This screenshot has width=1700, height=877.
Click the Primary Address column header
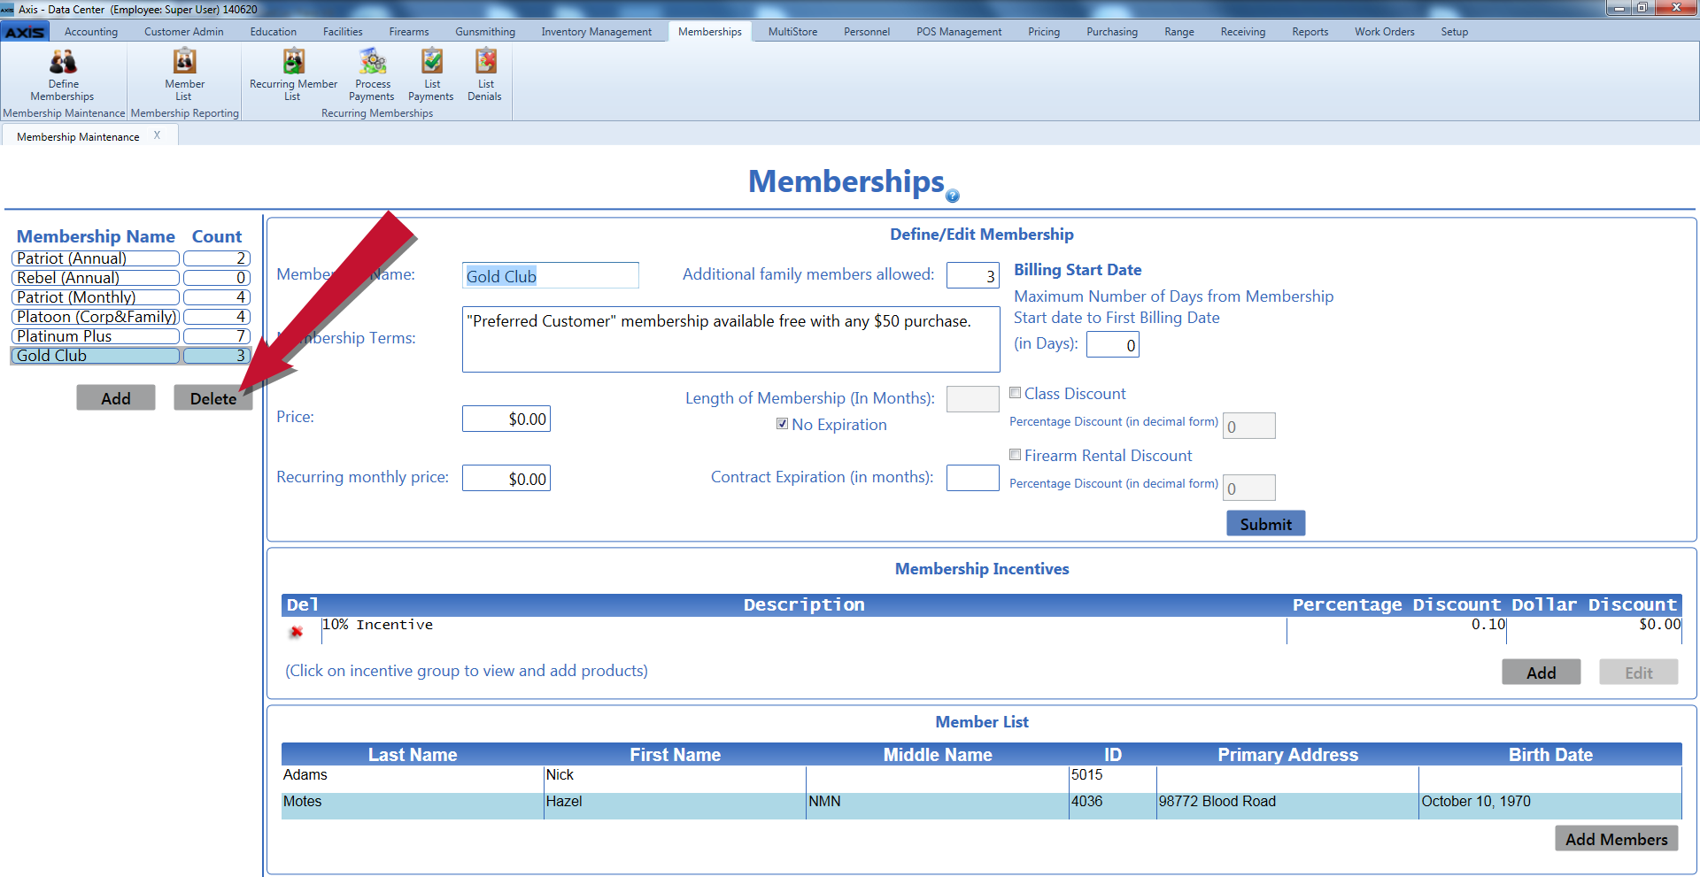[1287, 754]
